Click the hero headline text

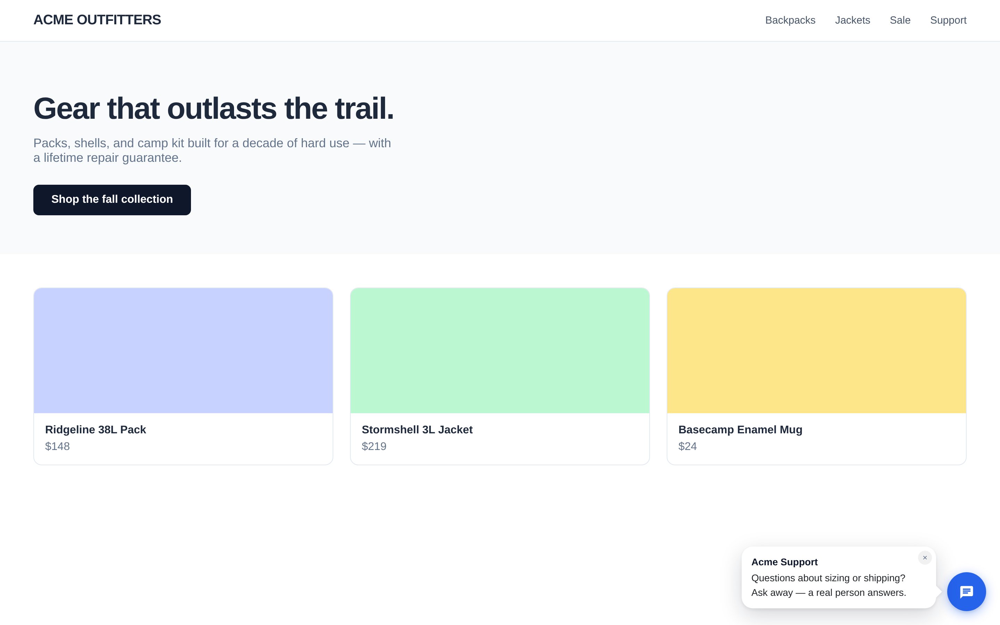(x=214, y=109)
